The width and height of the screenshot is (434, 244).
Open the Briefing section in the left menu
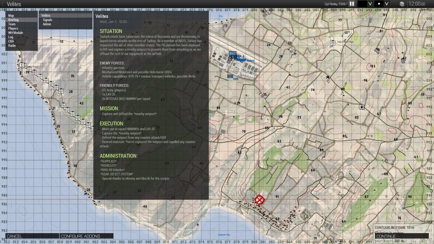pos(13,20)
